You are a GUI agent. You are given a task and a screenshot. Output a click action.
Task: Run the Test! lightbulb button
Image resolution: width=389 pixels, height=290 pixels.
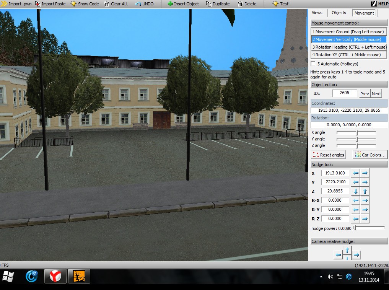[x=281, y=4]
